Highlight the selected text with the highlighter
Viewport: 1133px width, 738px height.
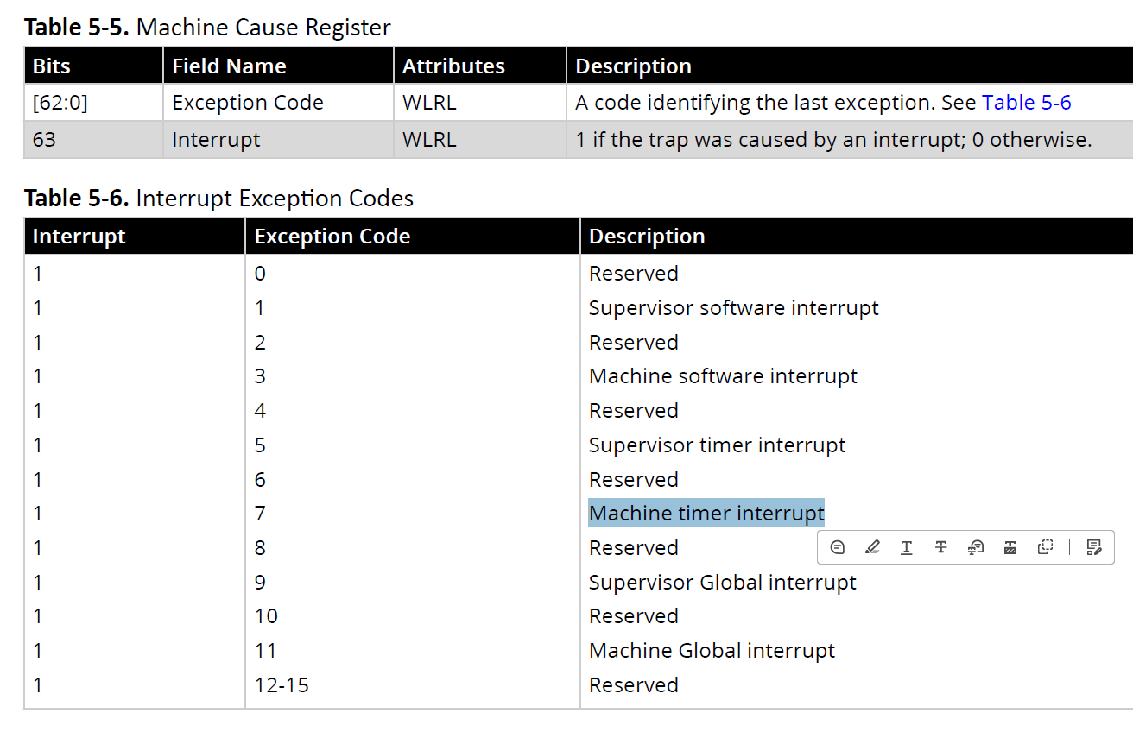click(x=872, y=547)
